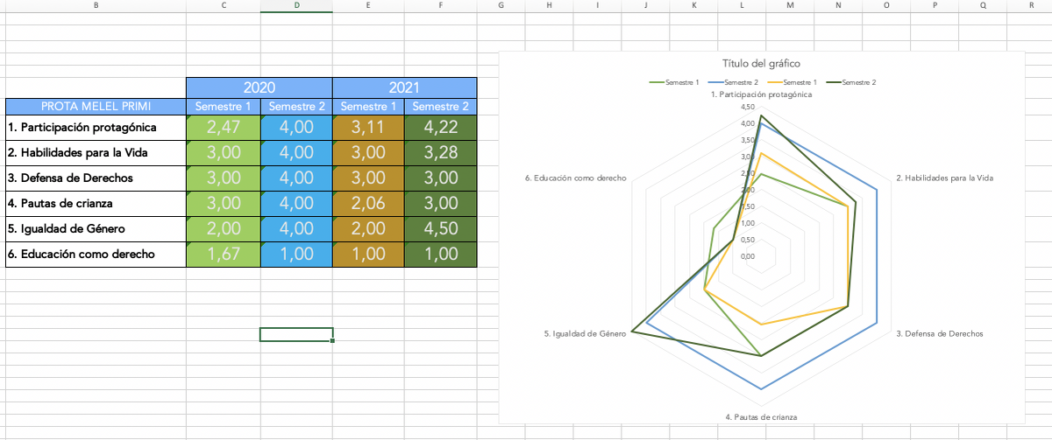1052x440 pixels.
Task: Select table cell '2. Habilidades para la Vida'
Action: click(96, 153)
